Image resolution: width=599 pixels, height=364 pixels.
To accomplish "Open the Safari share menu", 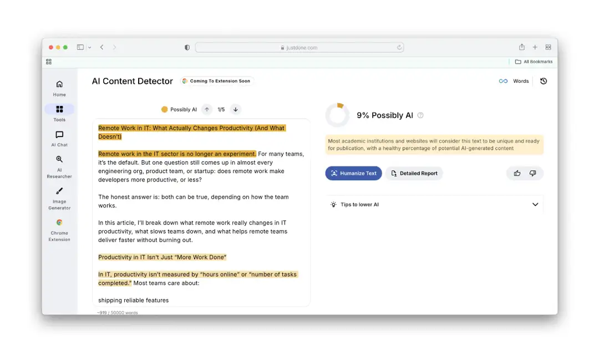I will pyautogui.click(x=522, y=47).
